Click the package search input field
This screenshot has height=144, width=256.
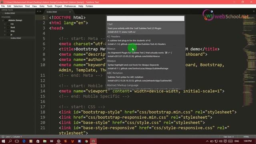(x=146, y=18)
